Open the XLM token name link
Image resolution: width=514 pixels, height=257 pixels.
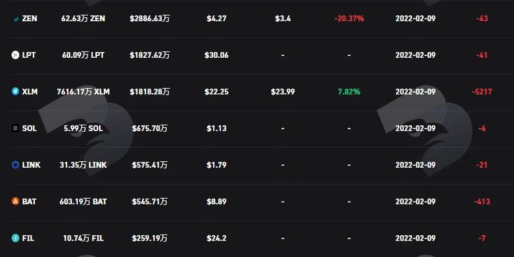point(30,91)
